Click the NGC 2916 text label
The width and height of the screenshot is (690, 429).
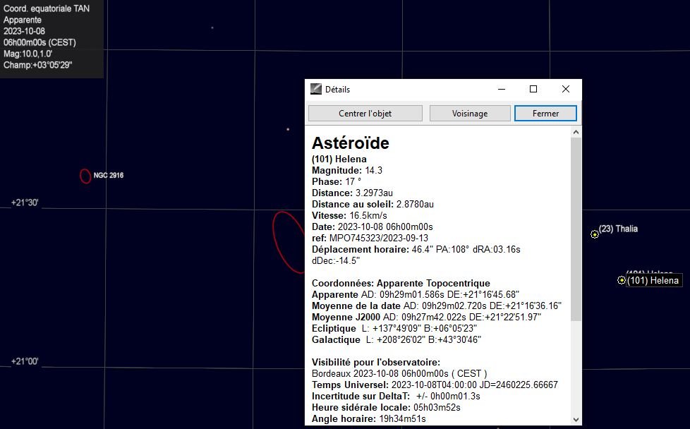pos(108,175)
